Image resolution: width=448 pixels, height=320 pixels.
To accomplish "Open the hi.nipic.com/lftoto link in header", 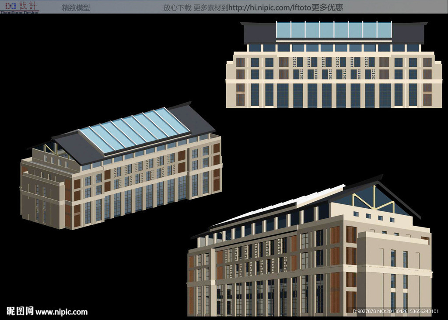I will (269, 8).
